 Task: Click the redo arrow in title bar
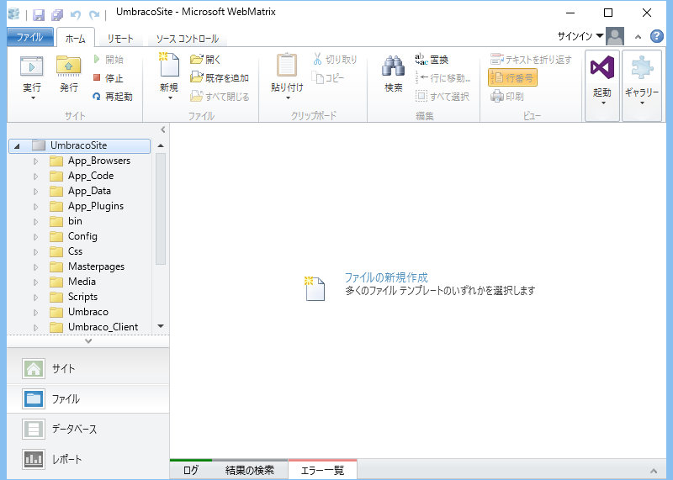(94, 15)
